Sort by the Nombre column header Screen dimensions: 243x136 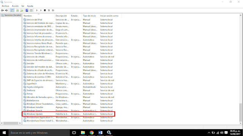tap(39, 16)
